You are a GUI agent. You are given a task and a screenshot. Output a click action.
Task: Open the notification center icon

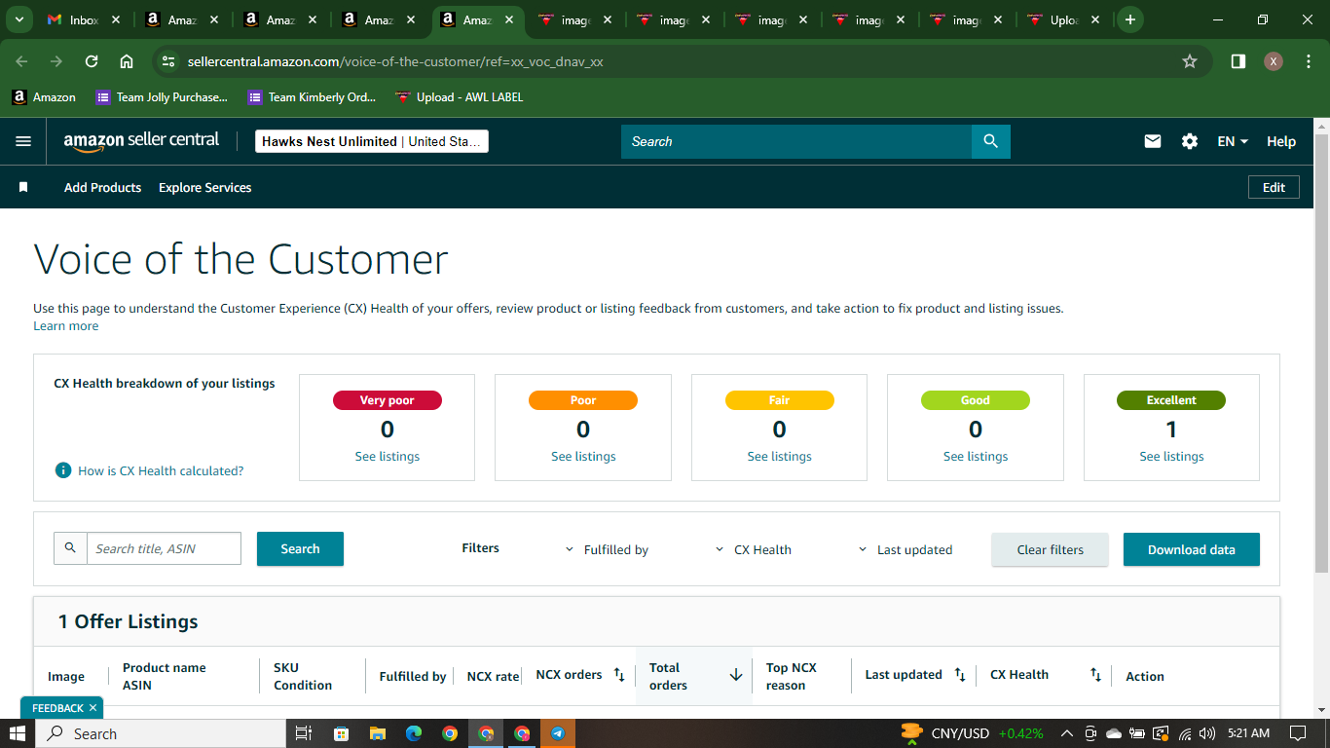(x=1298, y=733)
